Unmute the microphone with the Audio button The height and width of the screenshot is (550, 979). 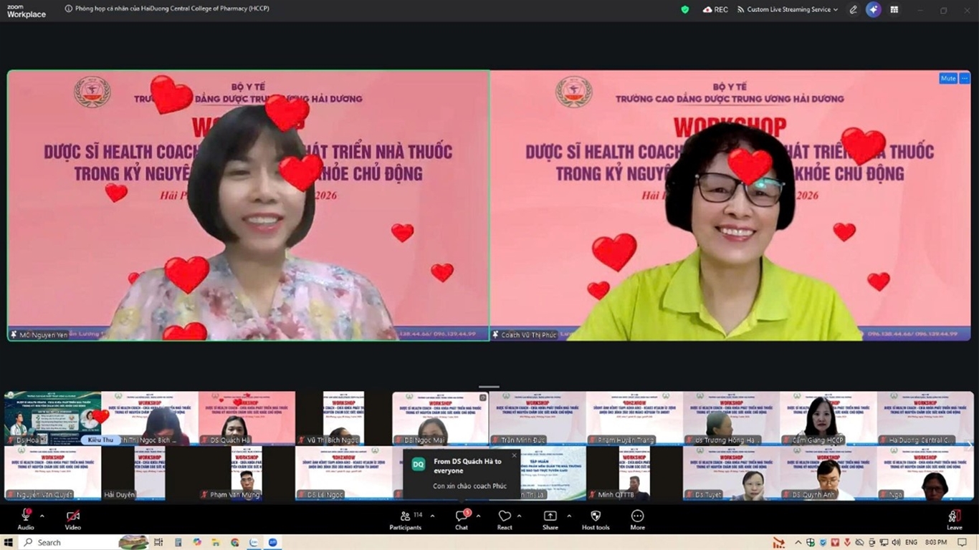point(26,520)
